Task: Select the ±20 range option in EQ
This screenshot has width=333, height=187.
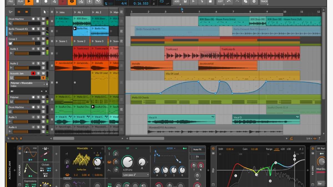Action: [x=282, y=149]
